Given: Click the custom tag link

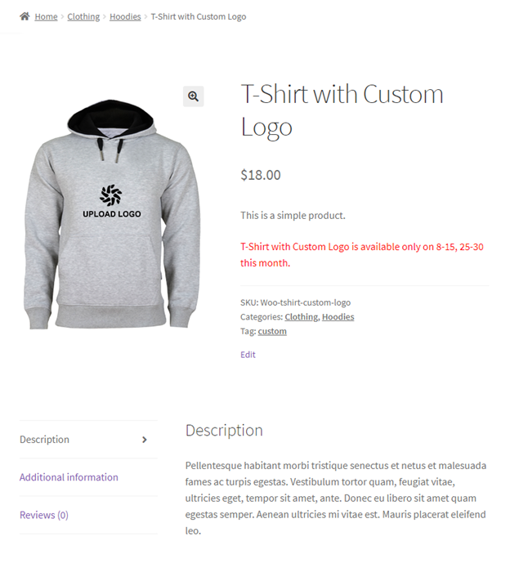Looking at the screenshot, I should (272, 332).
